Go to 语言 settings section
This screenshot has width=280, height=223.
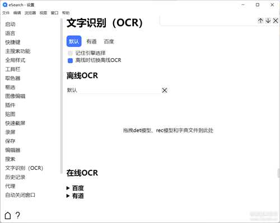coord(10,34)
